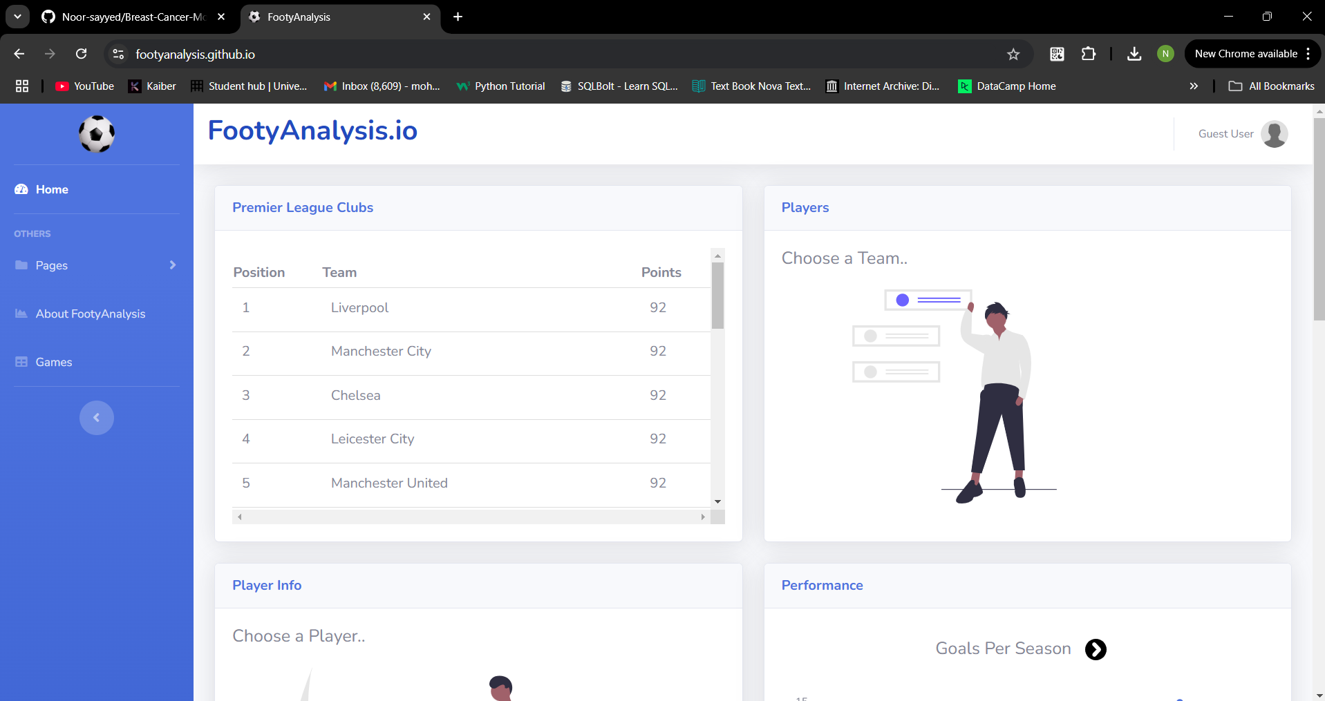Click down arrow of clubs table scrollbar
The height and width of the screenshot is (701, 1325).
(717, 502)
